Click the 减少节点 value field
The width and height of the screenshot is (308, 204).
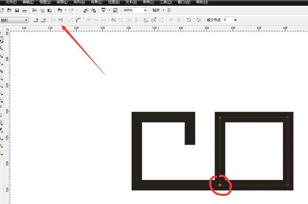point(228,20)
